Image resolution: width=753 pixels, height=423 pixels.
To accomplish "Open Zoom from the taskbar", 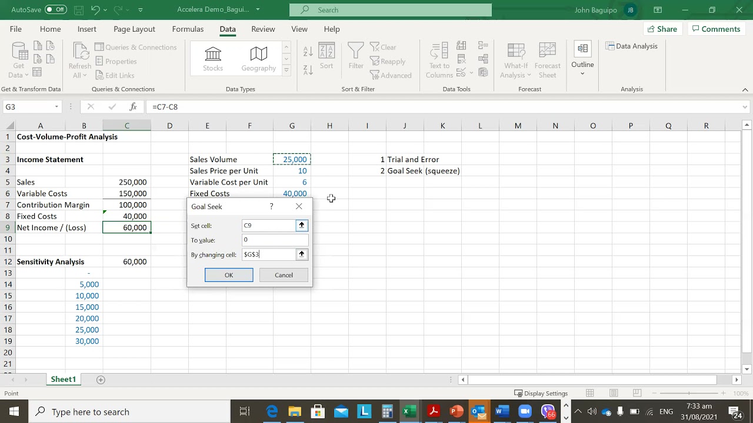I will tap(525, 411).
